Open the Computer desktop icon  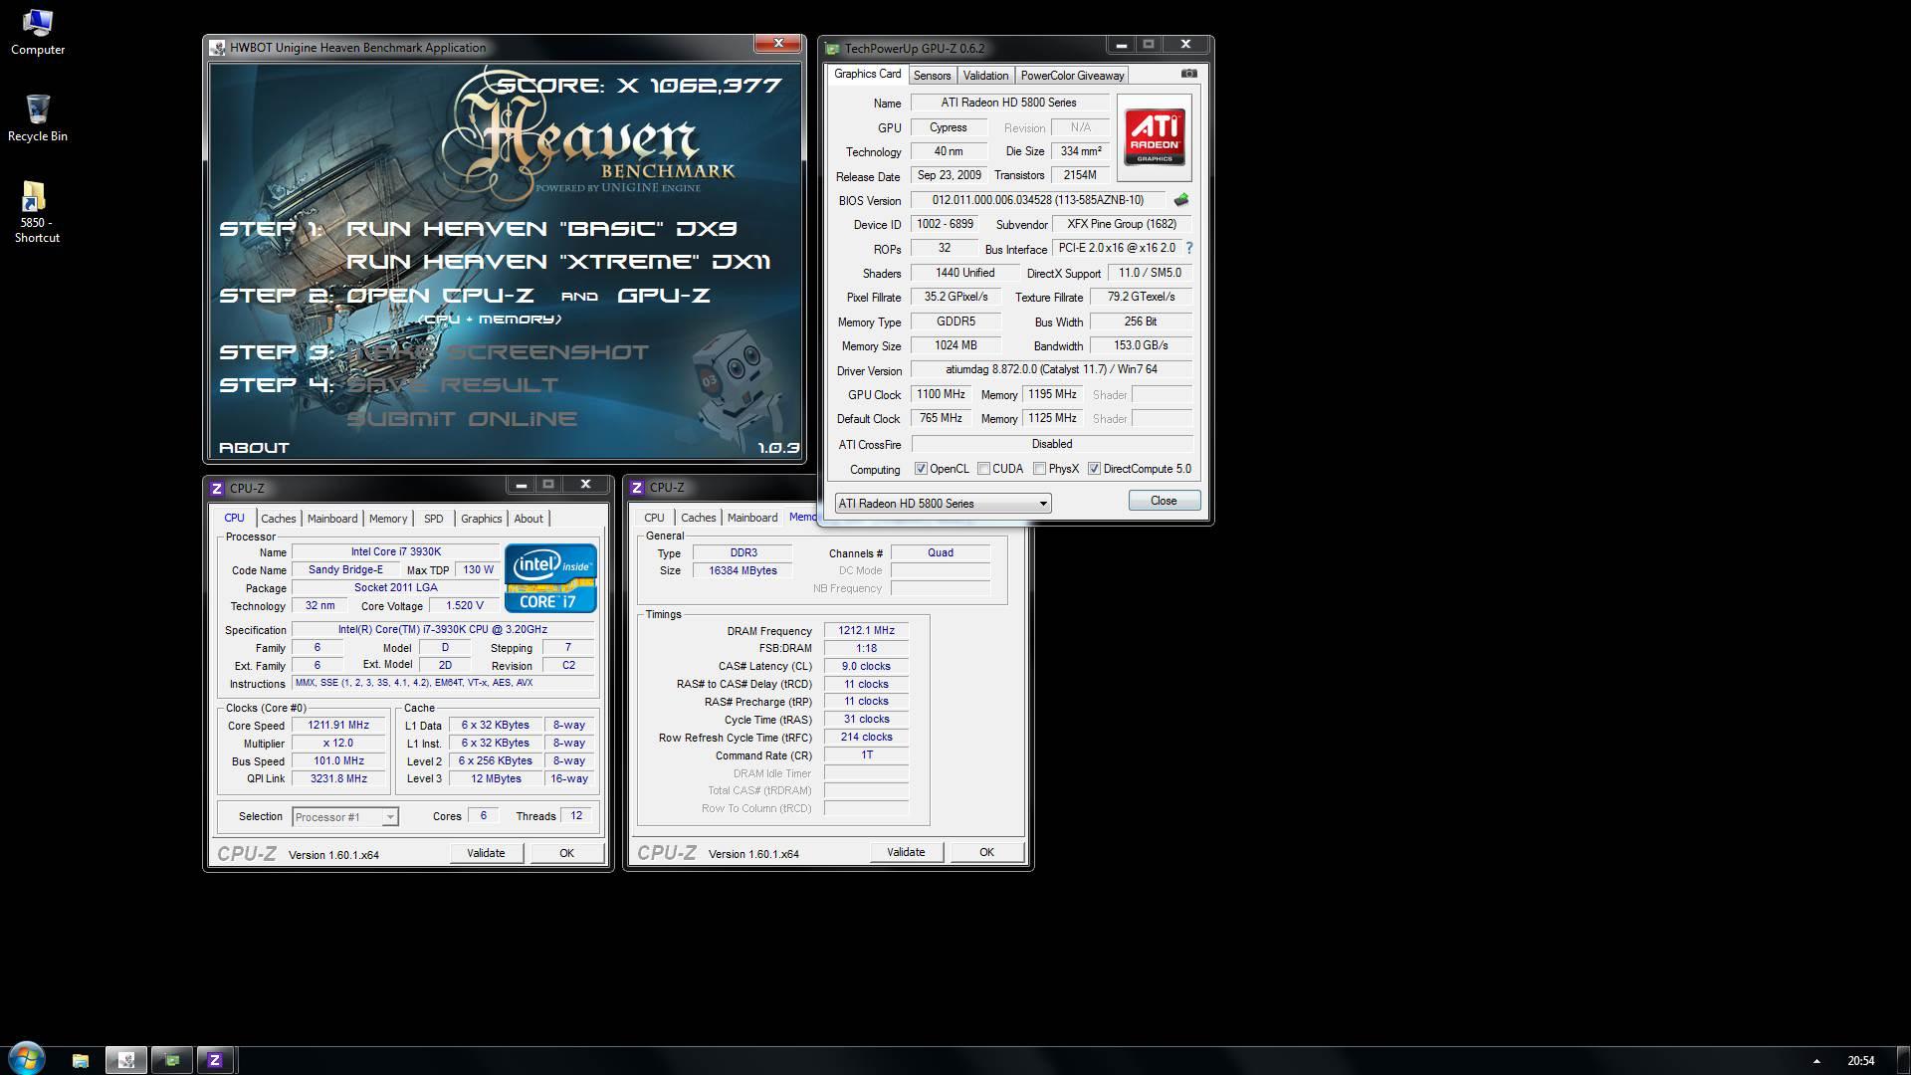click(37, 32)
